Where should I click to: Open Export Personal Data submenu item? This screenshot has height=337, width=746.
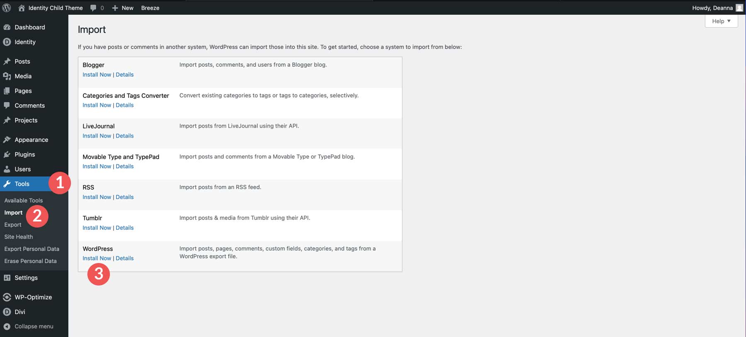32,249
